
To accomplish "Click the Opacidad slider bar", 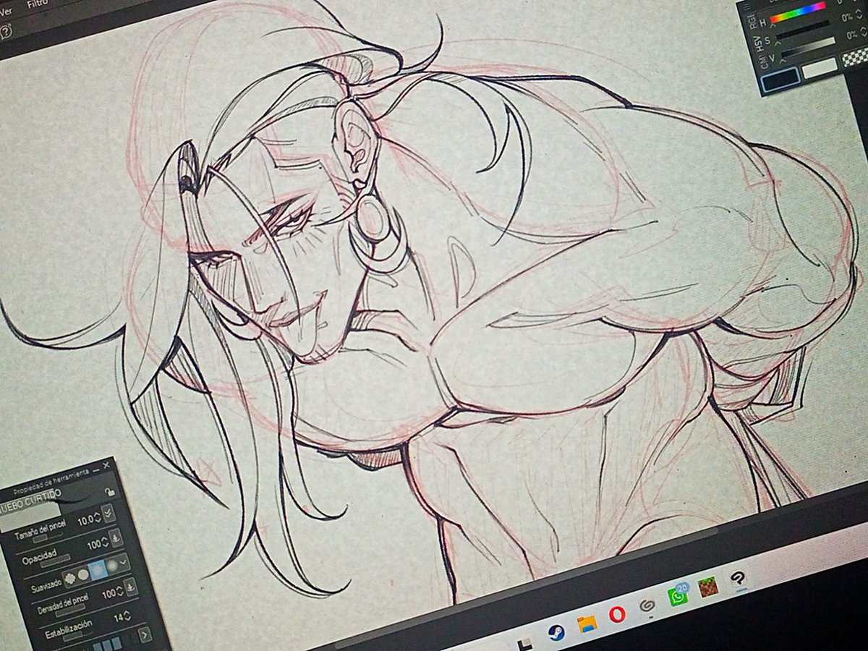I will pos(56,561).
